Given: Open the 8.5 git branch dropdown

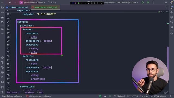Looking at the screenshot, I should pos(52,2).
